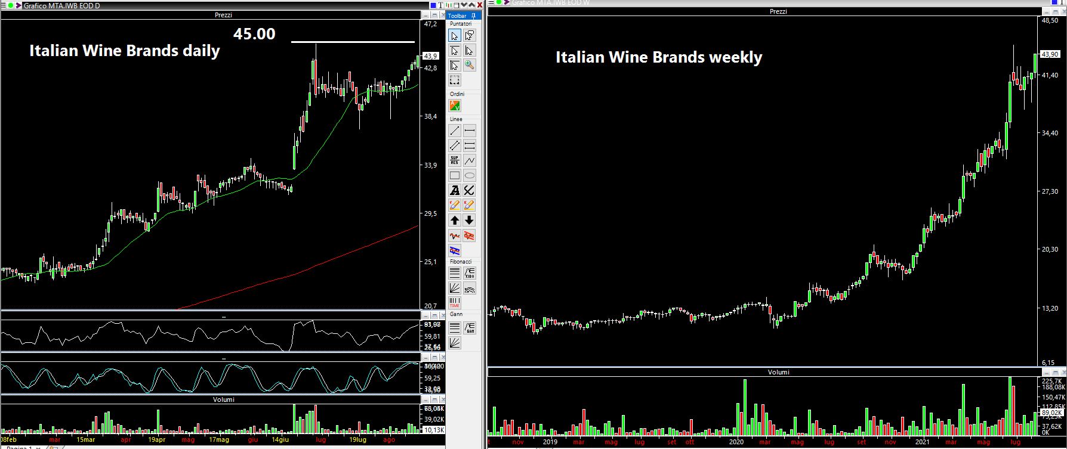Viewport: 1067px width, 449px height.
Task: Toggle the Toolbar pin icon
Action: click(x=473, y=16)
